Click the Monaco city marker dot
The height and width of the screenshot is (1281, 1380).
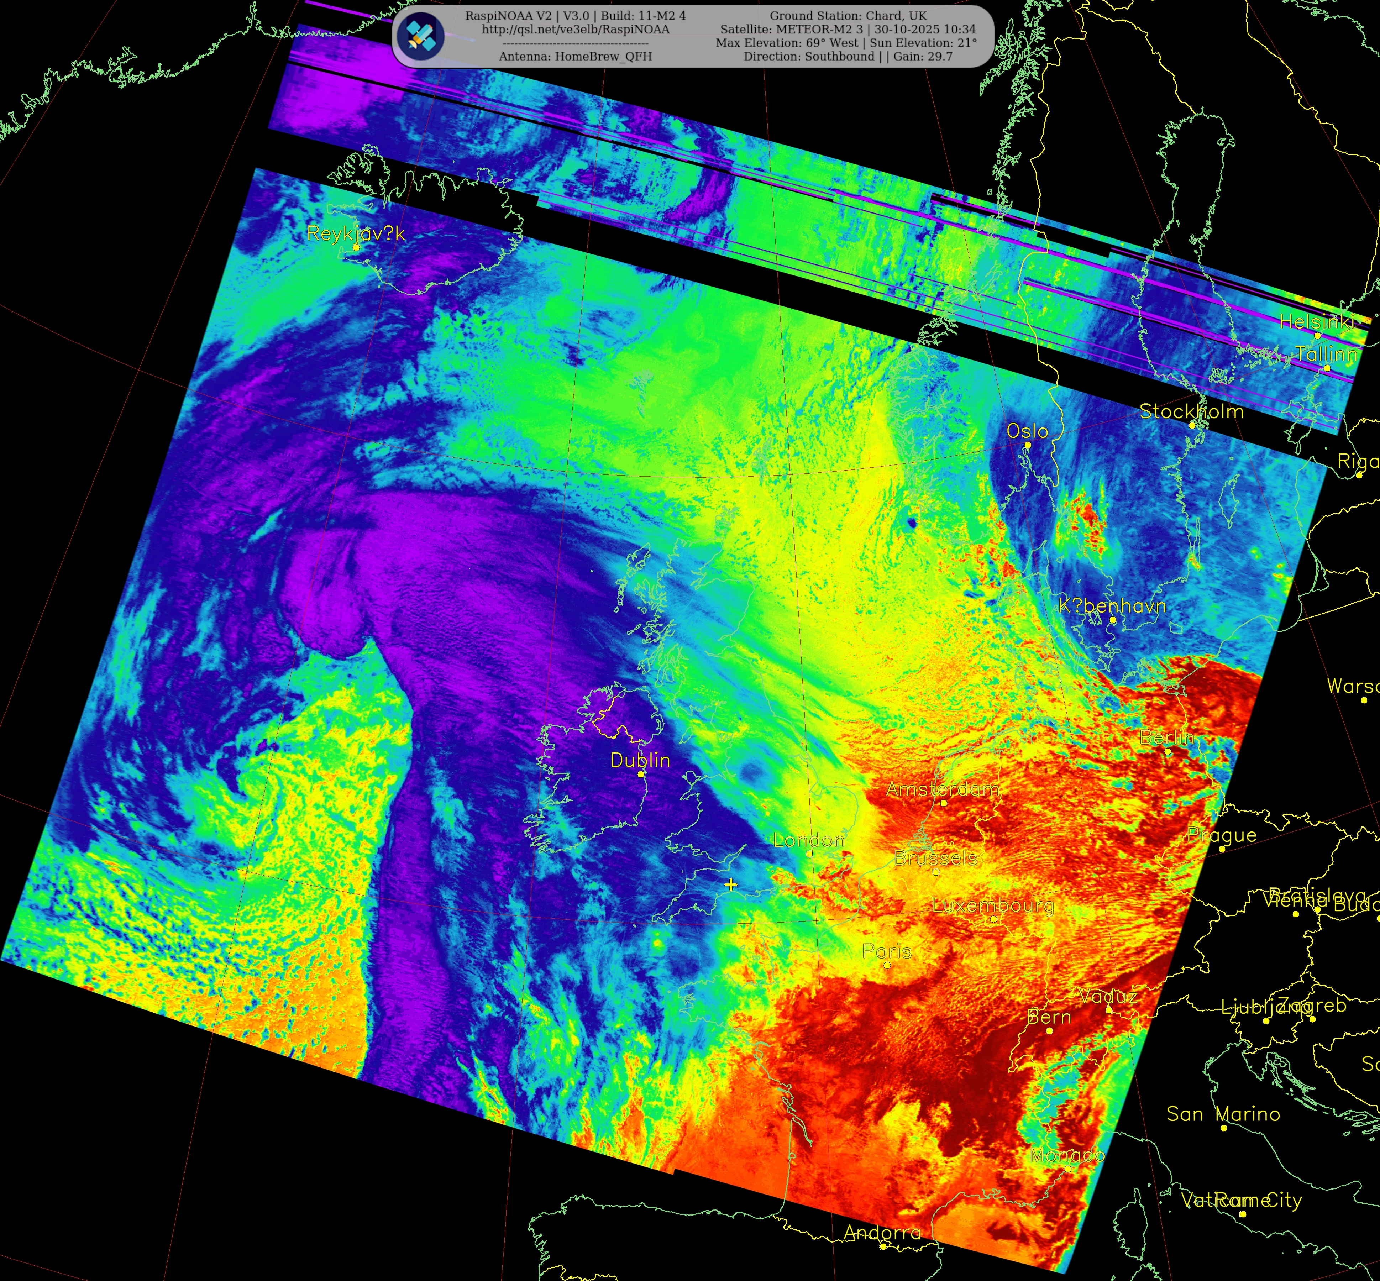click(x=1068, y=1169)
